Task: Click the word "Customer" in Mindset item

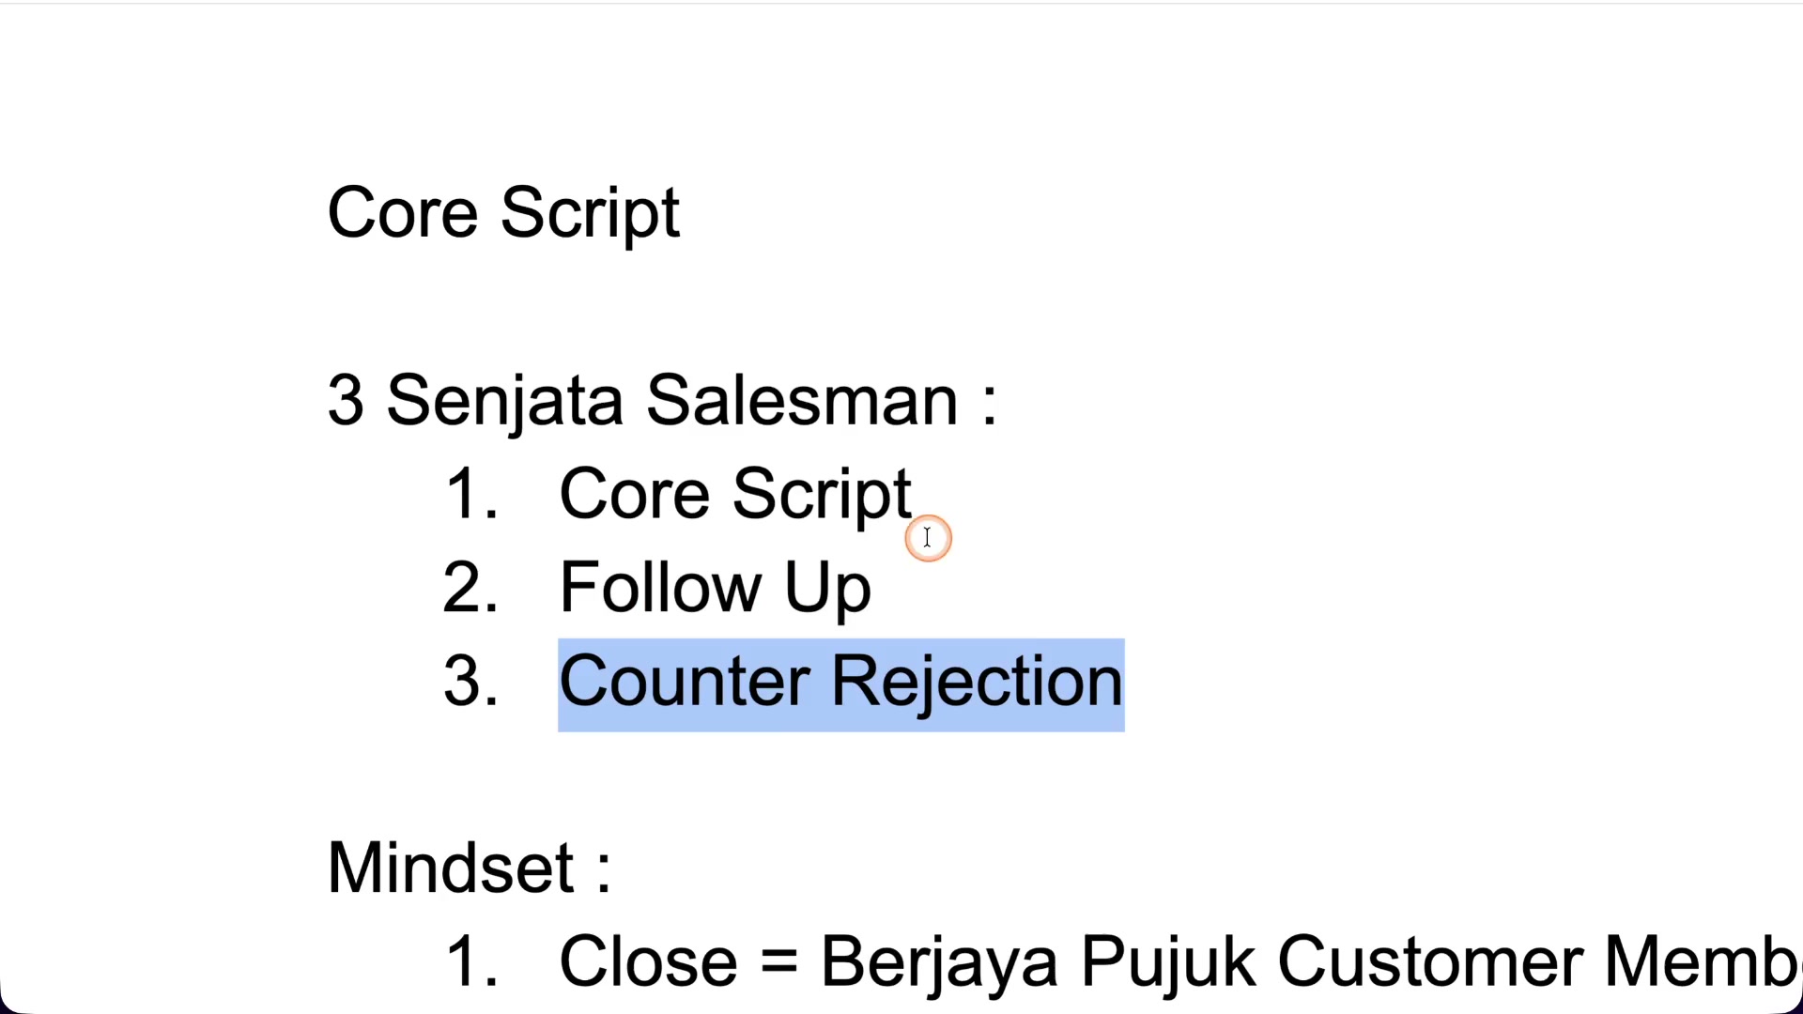Action: point(1431,962)
